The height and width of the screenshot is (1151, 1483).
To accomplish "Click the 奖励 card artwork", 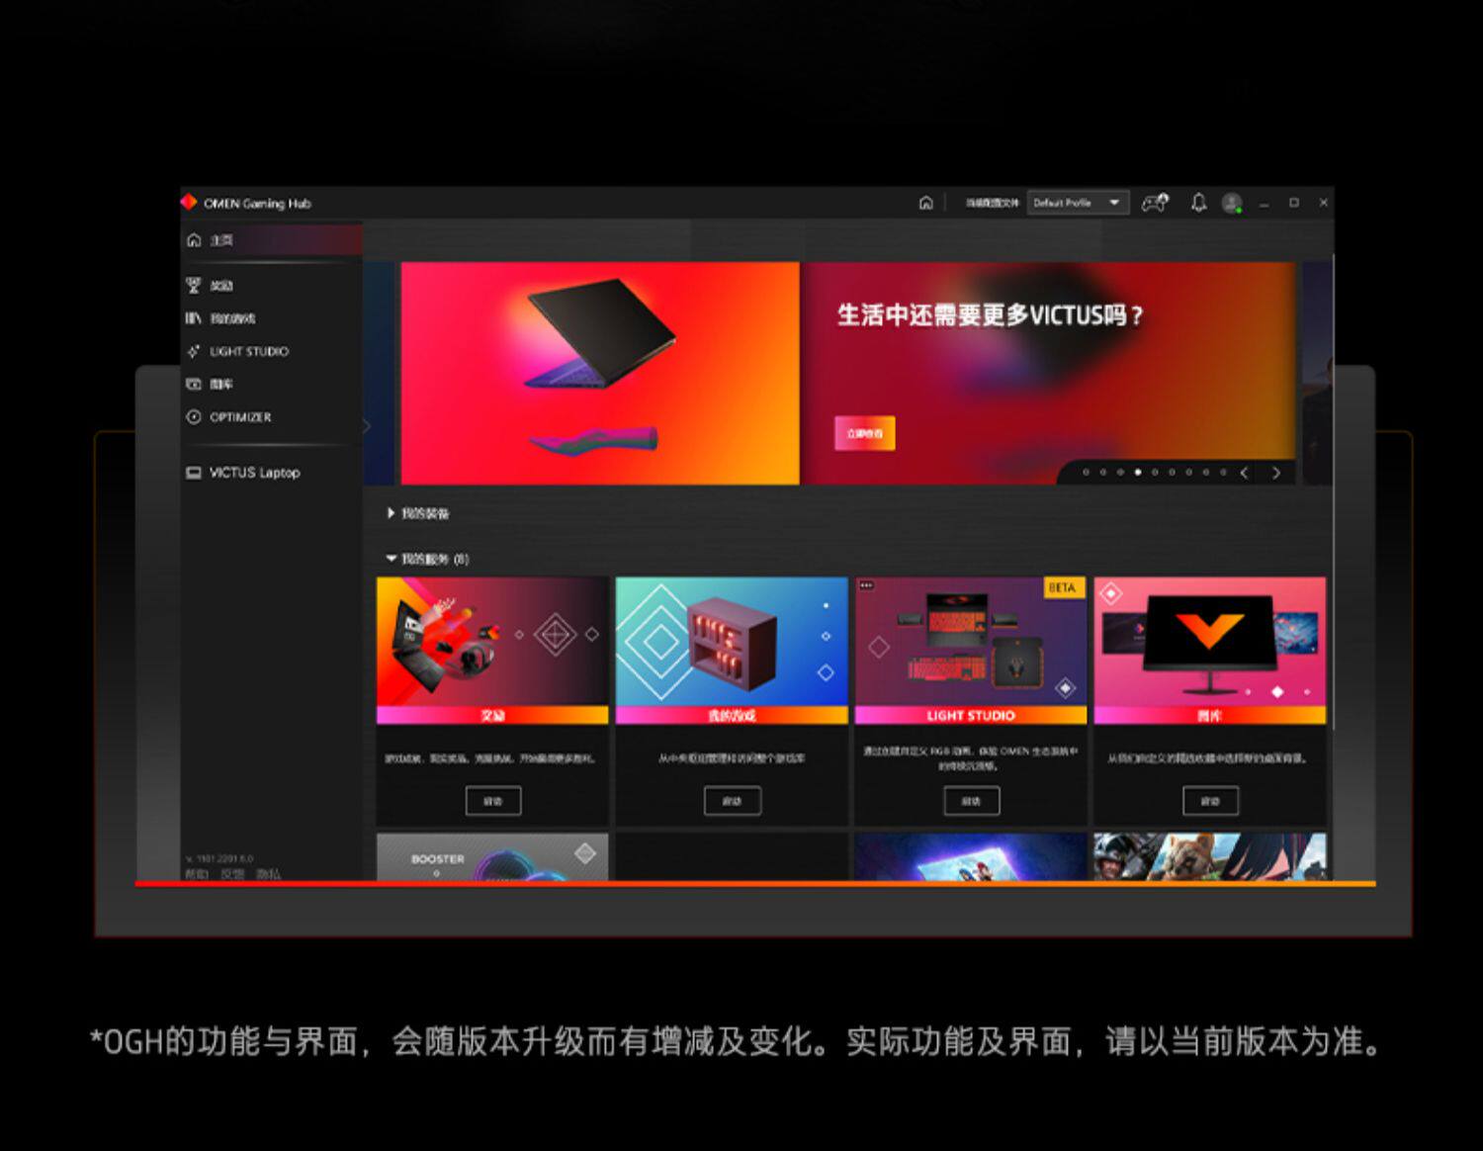I will coord(492,642).
